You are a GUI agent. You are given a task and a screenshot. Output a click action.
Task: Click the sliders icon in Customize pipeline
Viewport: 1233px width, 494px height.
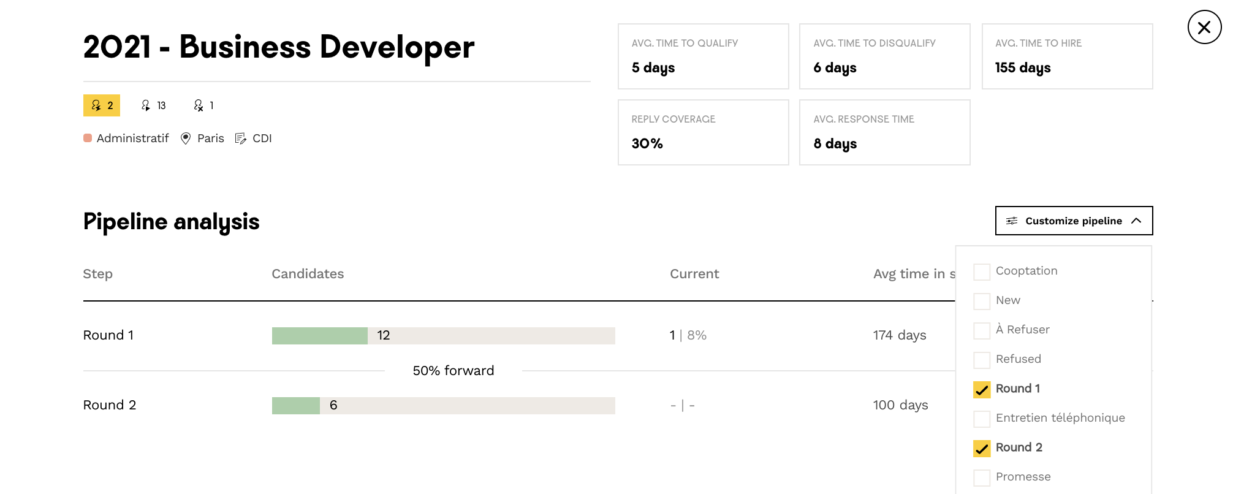coord(1012,221)
